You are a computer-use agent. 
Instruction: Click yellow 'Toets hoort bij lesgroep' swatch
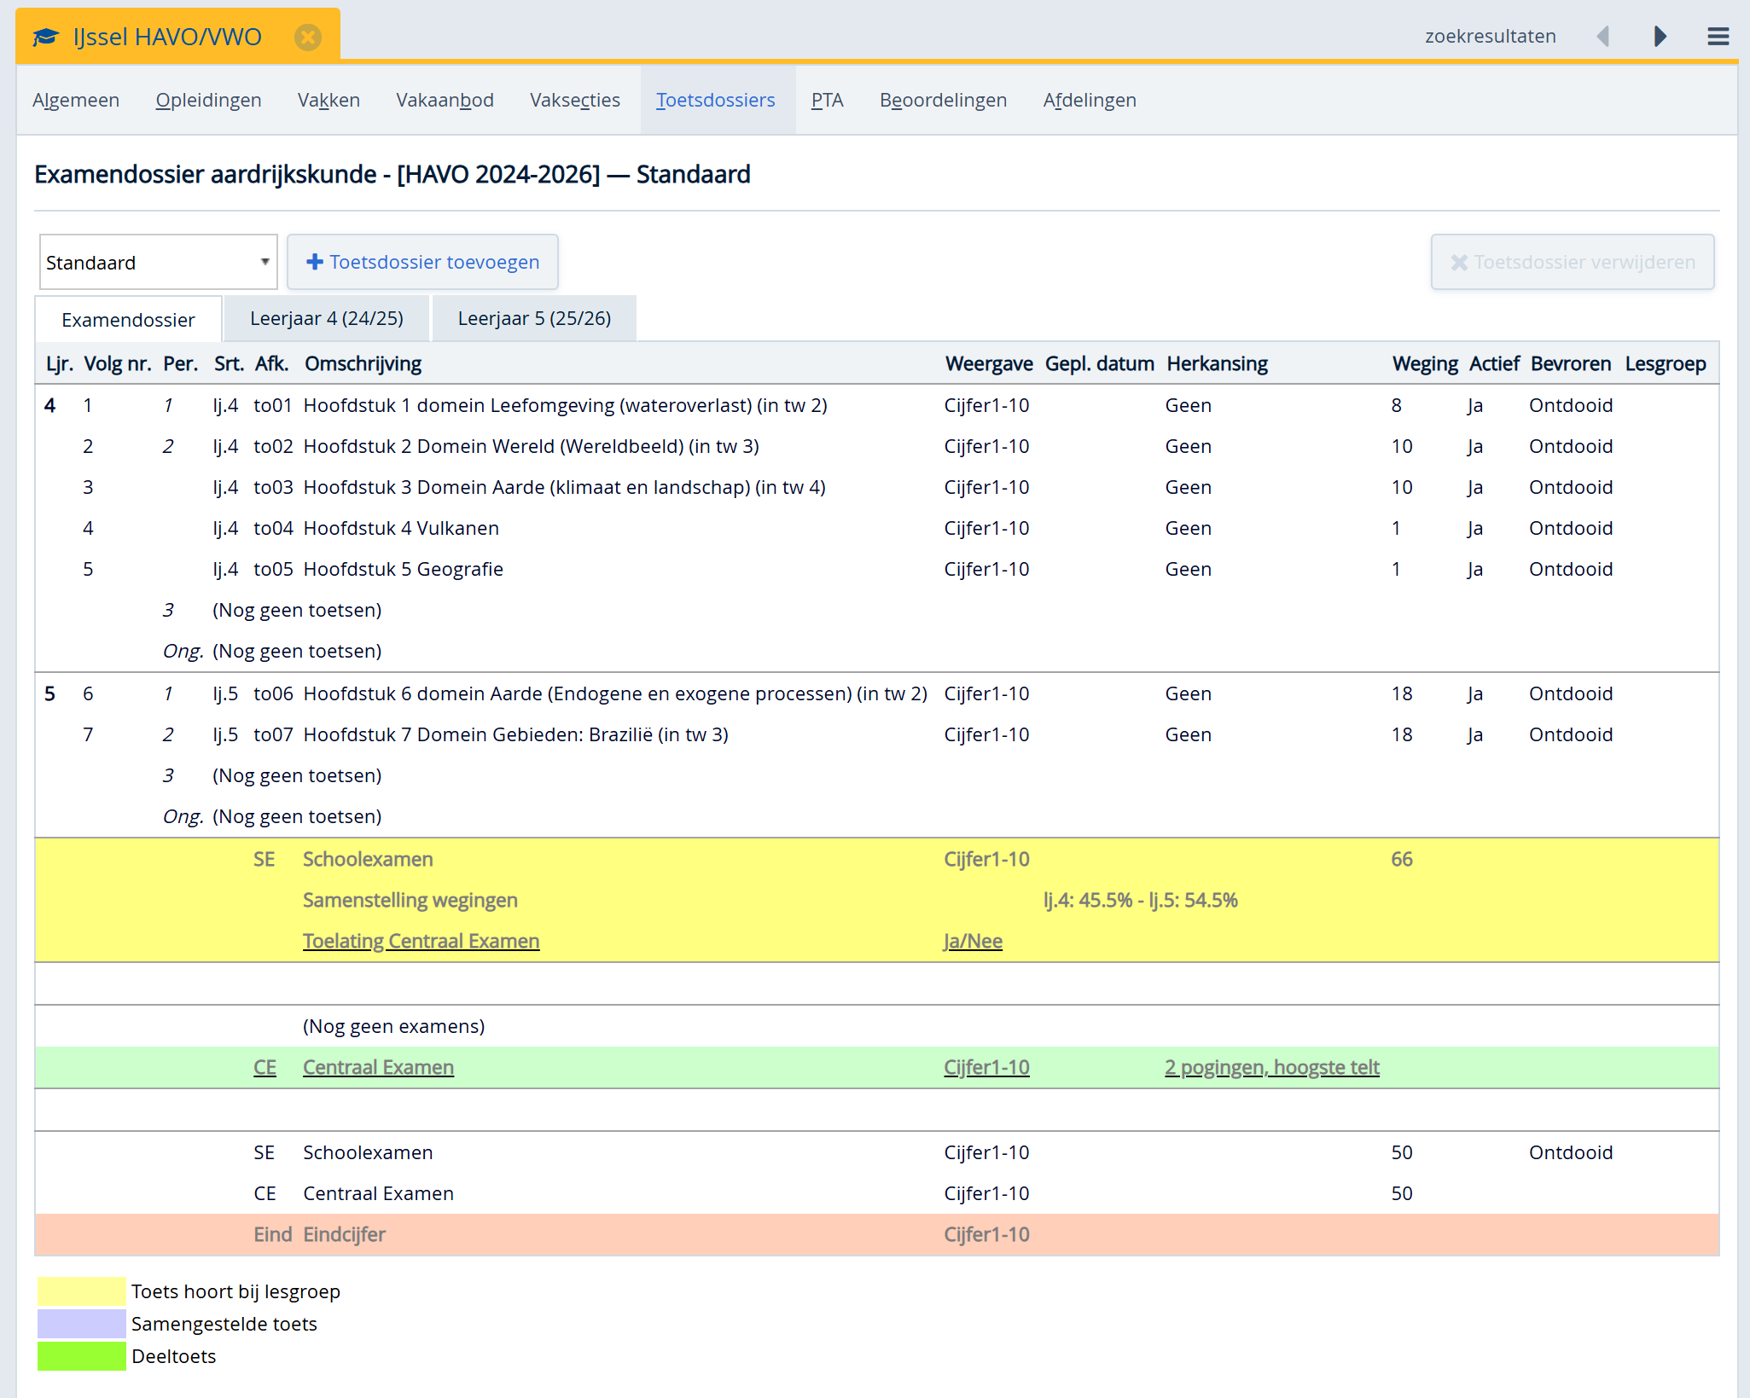(81, 1291)
